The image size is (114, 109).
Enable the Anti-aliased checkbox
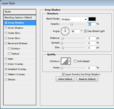pos(75,61)
